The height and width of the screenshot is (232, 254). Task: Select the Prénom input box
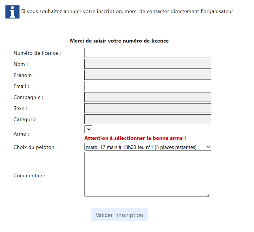click(x=147, y=75)
